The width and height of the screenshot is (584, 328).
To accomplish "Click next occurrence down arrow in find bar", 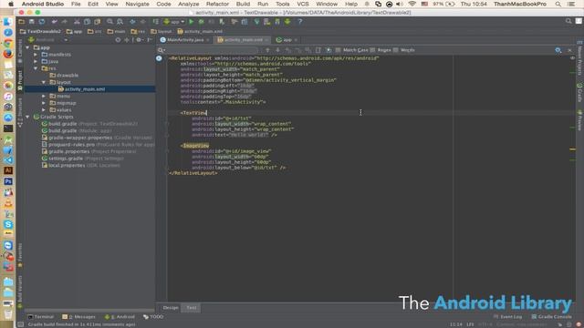I will 277,50.
